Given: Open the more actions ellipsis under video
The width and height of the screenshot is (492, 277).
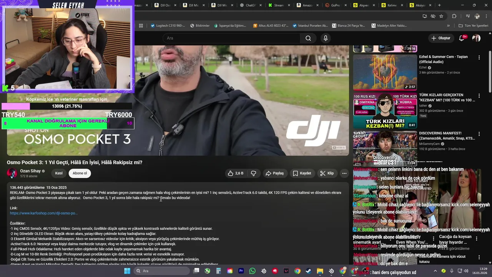Looking at the screenshot, I should point(344,174).
